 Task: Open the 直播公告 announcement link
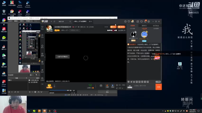tap(122, 30)
